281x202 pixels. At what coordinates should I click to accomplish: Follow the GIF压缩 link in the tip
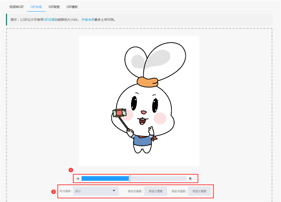click(x=49, y=20)
